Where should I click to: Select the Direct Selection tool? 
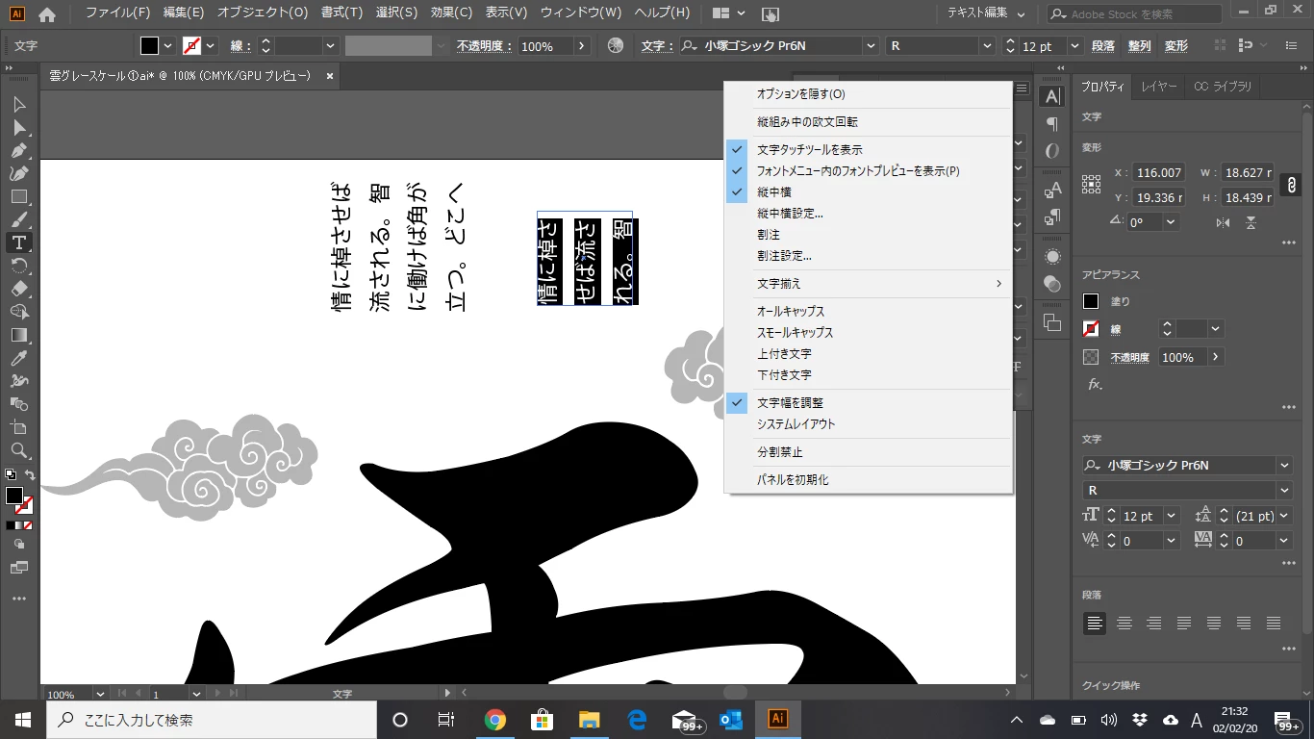(18, 127)
